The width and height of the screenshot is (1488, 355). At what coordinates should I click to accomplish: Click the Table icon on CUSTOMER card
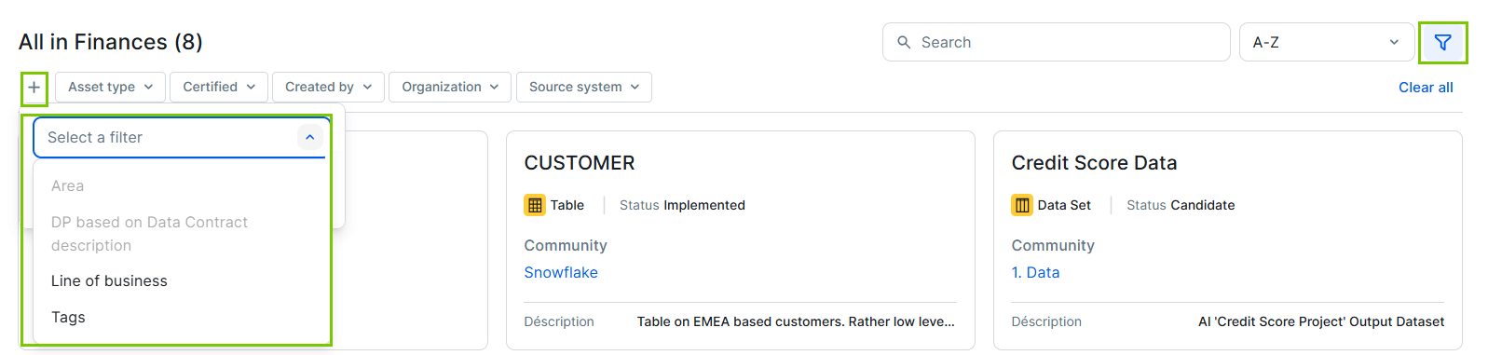[535, 205]
